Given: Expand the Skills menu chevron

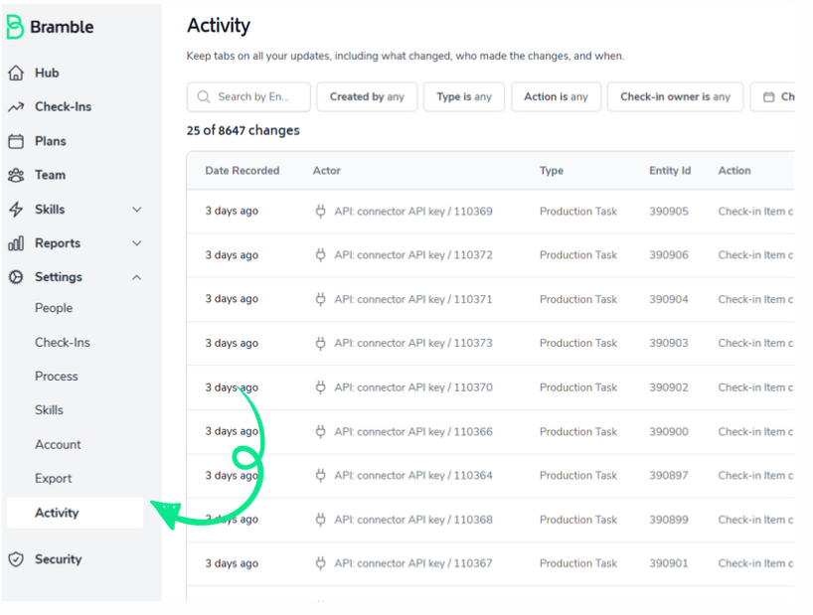Looking at the screenshot, I should point(137,210).
